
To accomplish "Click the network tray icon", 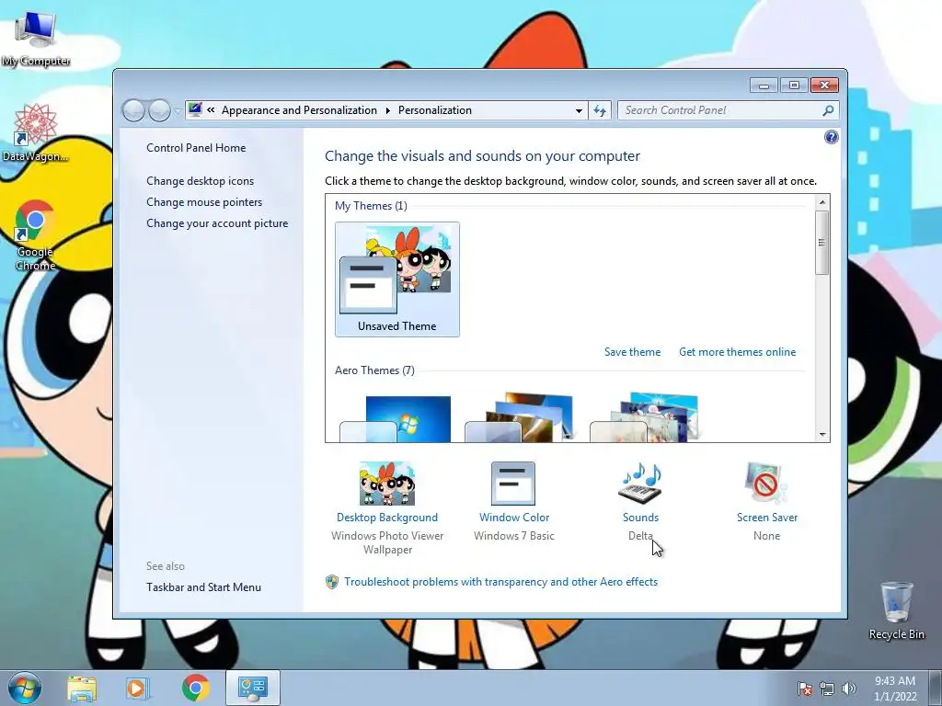I will click(x=827, y=689).
